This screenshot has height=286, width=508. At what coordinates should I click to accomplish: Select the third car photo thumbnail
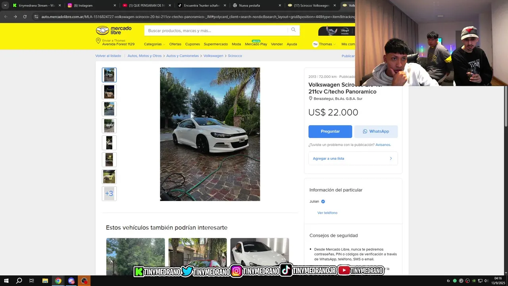(x=109, y=109)
